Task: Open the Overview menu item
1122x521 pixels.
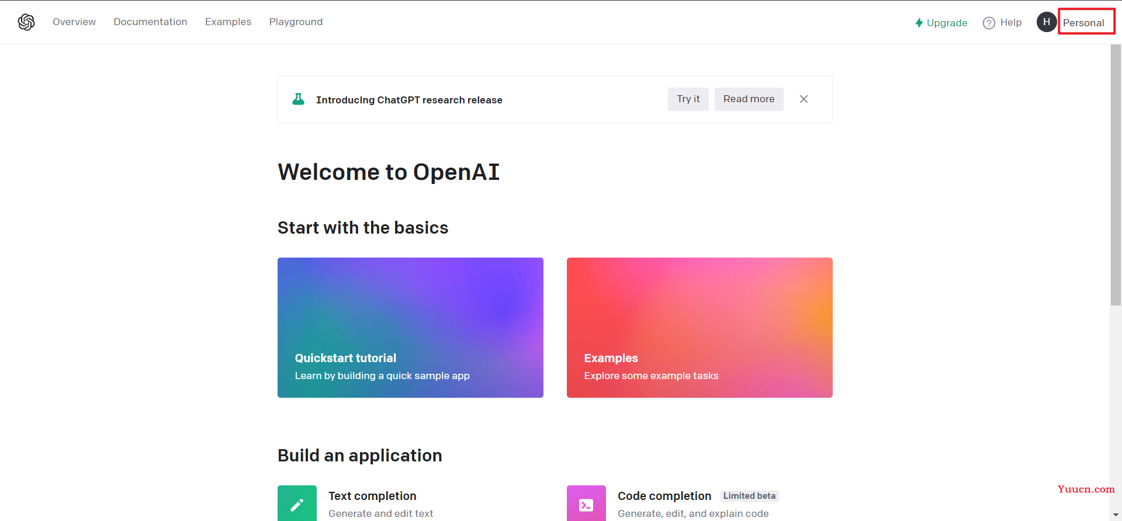Action: point(74,22)
